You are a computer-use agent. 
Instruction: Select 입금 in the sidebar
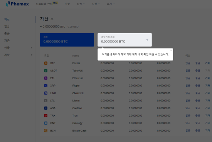pyautogui.click(x=7, y=26)
